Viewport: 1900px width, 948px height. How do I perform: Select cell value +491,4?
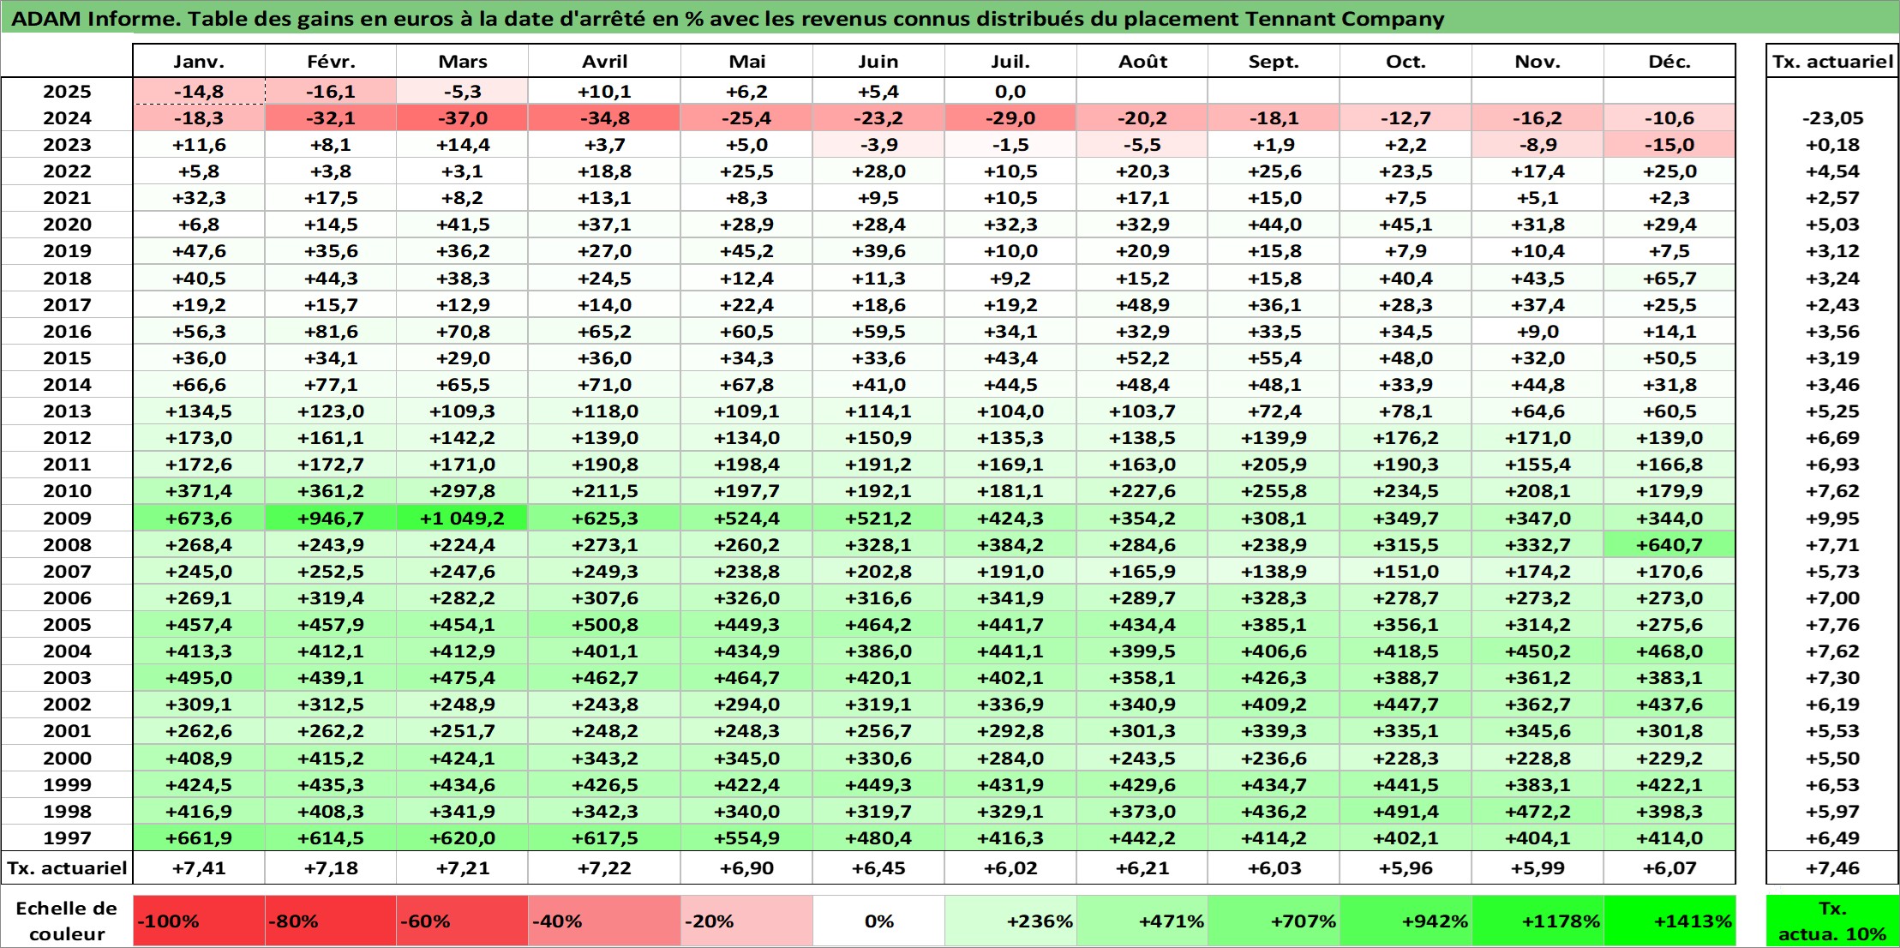click(1406, 812)
